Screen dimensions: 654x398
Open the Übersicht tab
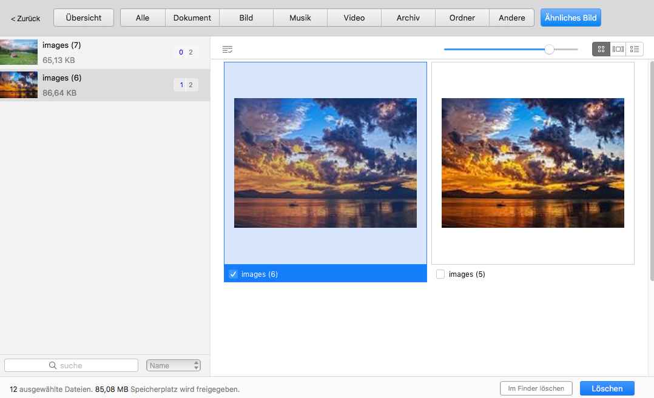pyautogui.click(x=84, y=18)
